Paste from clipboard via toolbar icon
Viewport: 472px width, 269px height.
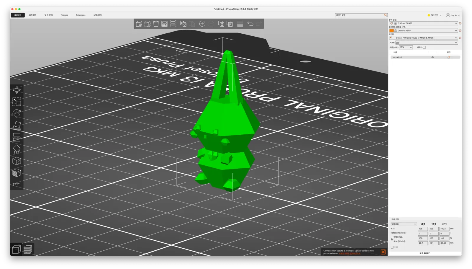pyautogui.click(x=192, y=24)
